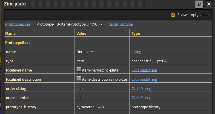Screen dimensions: 215x114
Task: Open OrderString link in original order row
Action: [141, 98]
